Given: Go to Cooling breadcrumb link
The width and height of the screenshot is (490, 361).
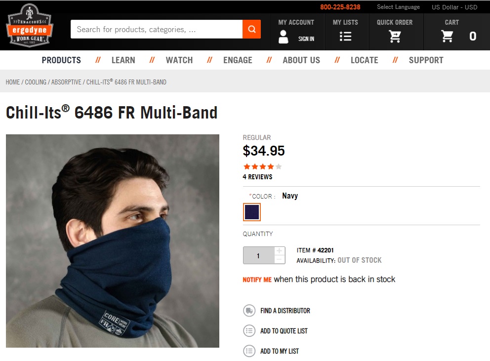Looking at the screenshot, I should [x=36, y=82].
